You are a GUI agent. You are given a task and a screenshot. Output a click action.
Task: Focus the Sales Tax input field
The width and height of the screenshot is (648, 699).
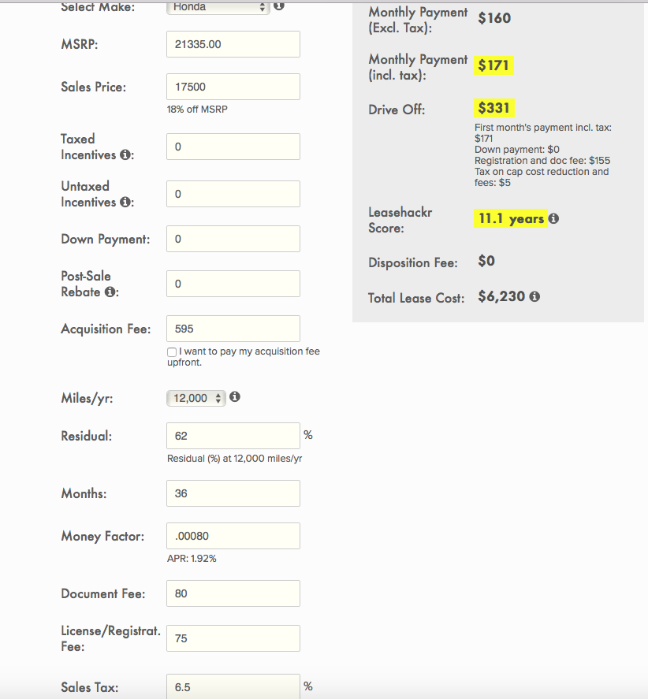coord(233,686)
